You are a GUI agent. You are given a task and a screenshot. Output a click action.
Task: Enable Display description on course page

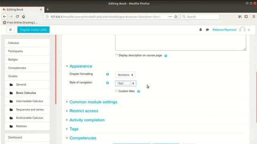click(116, 55)
